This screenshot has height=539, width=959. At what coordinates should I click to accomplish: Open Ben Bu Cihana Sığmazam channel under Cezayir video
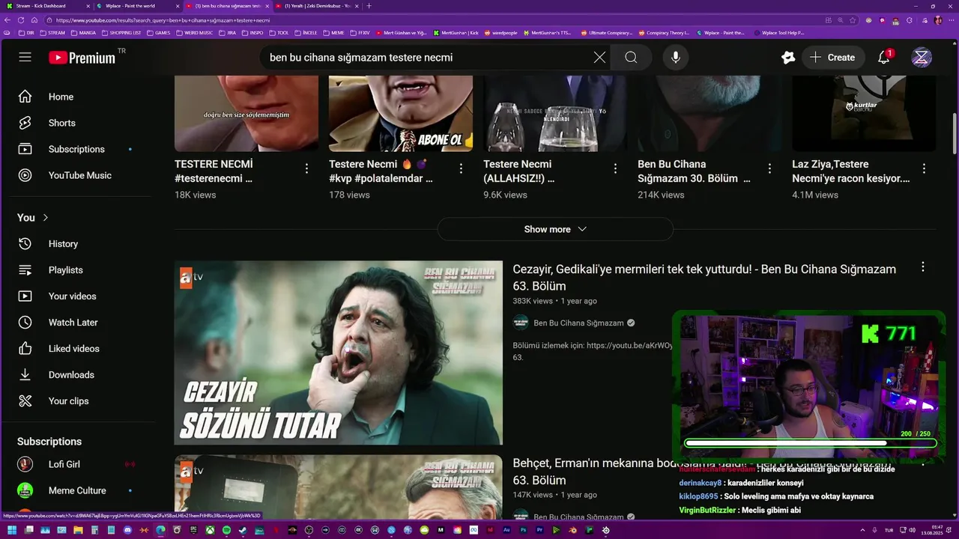[x=578, y=323]
